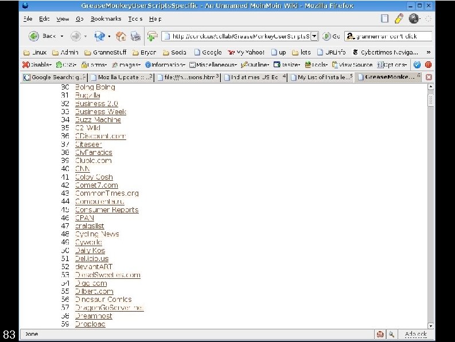Open the Tools web developer menu
Screen dimensions: 455x342
(316, 65)
